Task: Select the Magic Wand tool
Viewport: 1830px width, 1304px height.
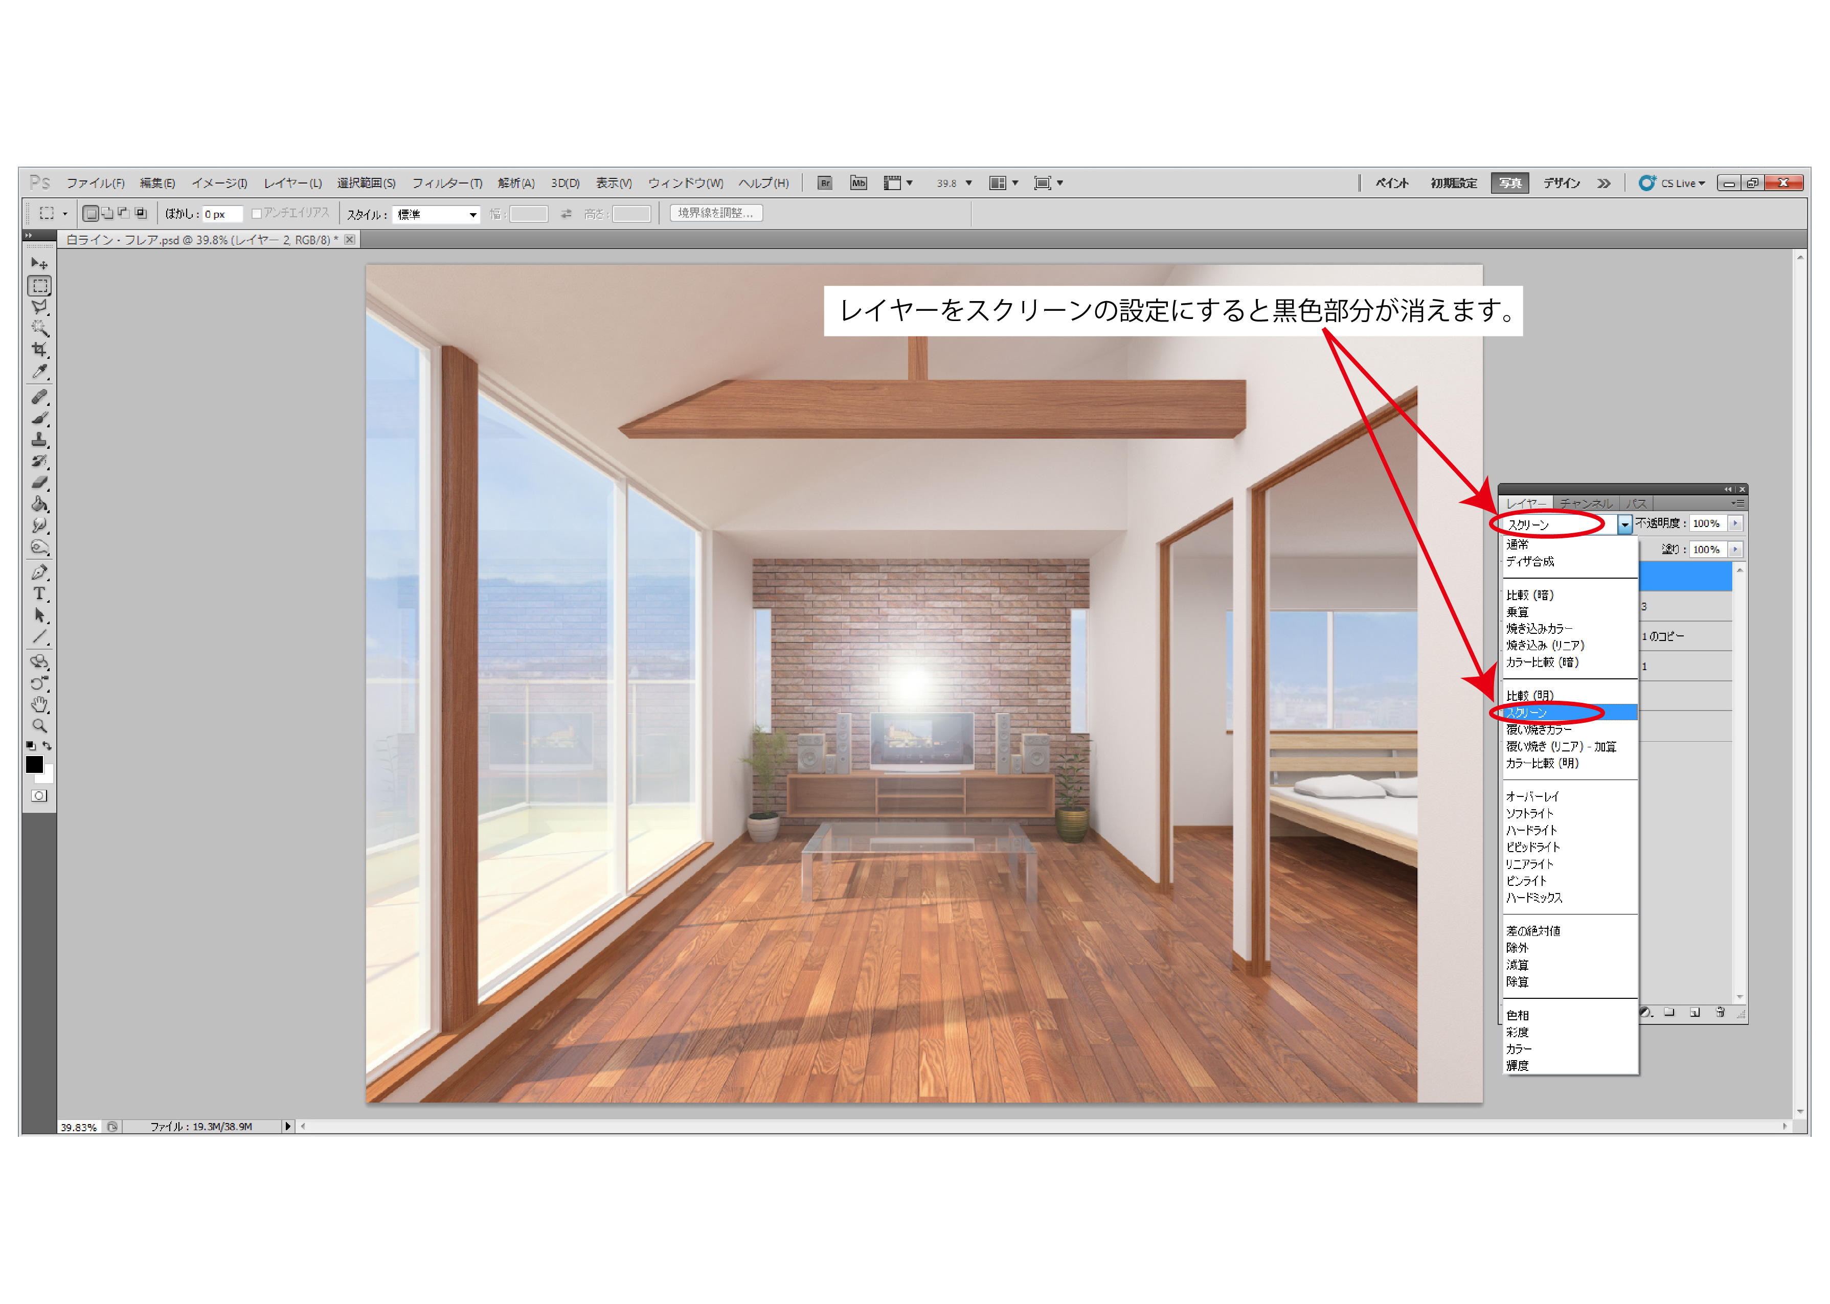Action: [x=38, y=328]
